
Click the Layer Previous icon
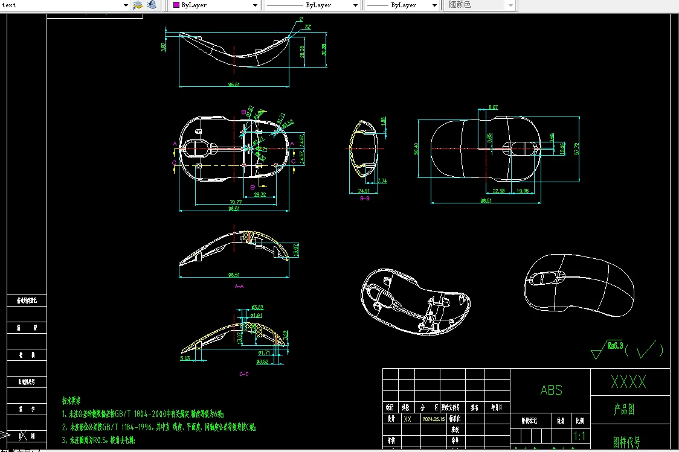(x=152, y=5)
